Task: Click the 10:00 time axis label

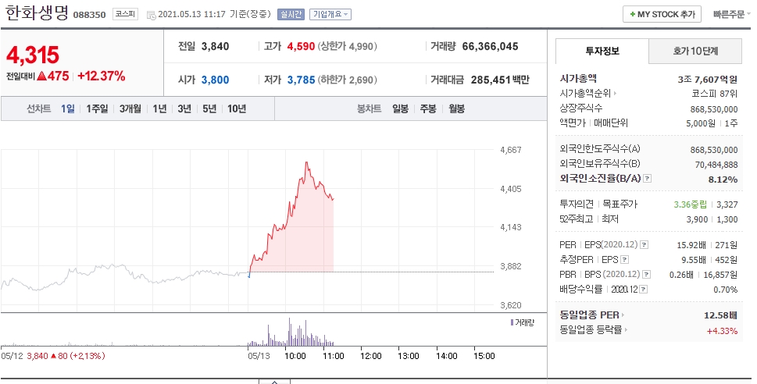Action: 295,356
